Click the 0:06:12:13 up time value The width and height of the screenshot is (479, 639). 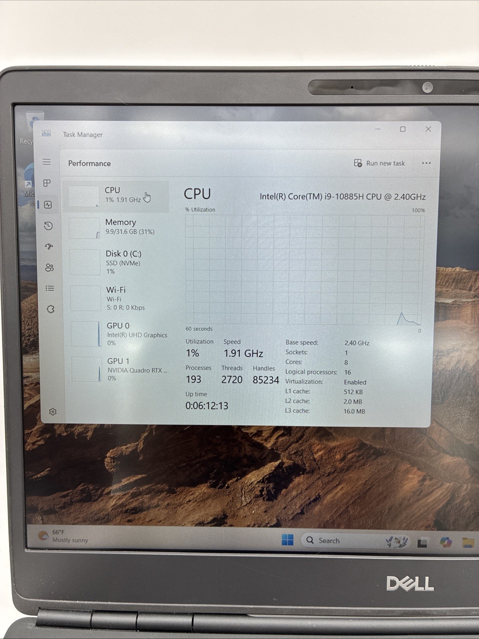click(207, 406)
